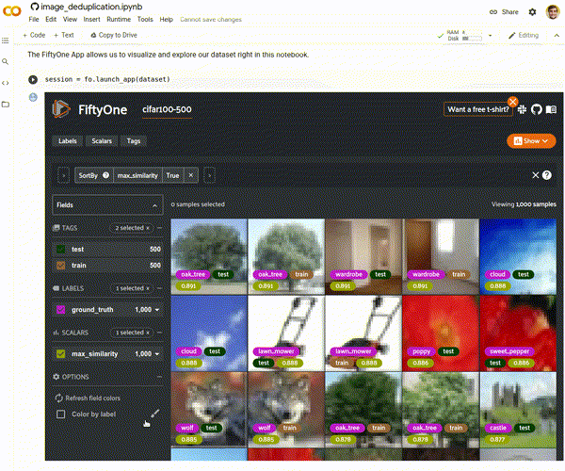Open the Show dropdown button
Image resolution: width=565 pixels, height=471 pixels.
pos(531,141)
